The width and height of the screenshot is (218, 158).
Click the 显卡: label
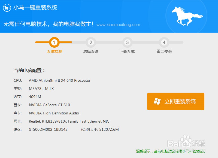coord(17,105)
